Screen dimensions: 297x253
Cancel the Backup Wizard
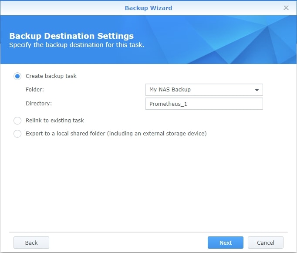[266, 243]
